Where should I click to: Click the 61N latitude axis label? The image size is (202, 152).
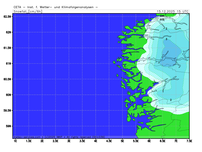[x=8, y=64]
